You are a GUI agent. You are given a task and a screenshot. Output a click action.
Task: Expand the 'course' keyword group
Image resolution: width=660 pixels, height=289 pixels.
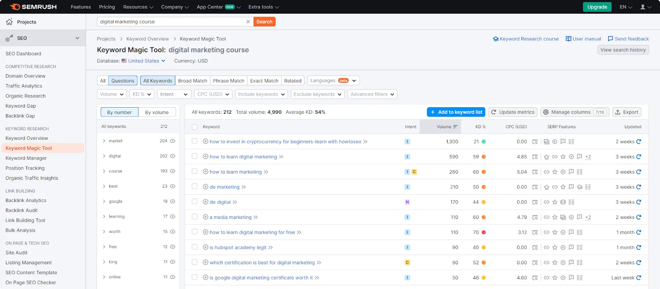click(x=104, y=171)
